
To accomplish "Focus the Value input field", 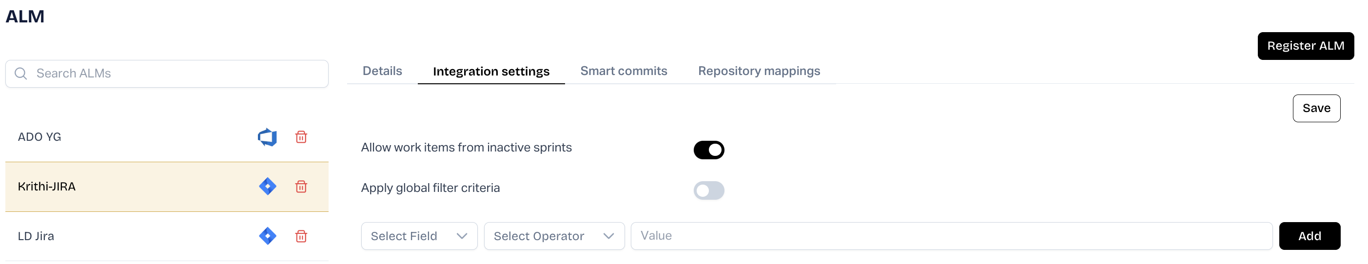I will pos(951,236).
